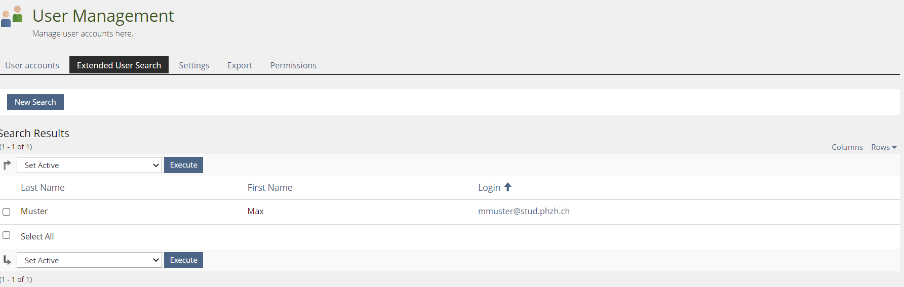Viewport: 904px width, 287px height.
Task: Check the Select All checkbox
Action: click(x=7, y=235)
